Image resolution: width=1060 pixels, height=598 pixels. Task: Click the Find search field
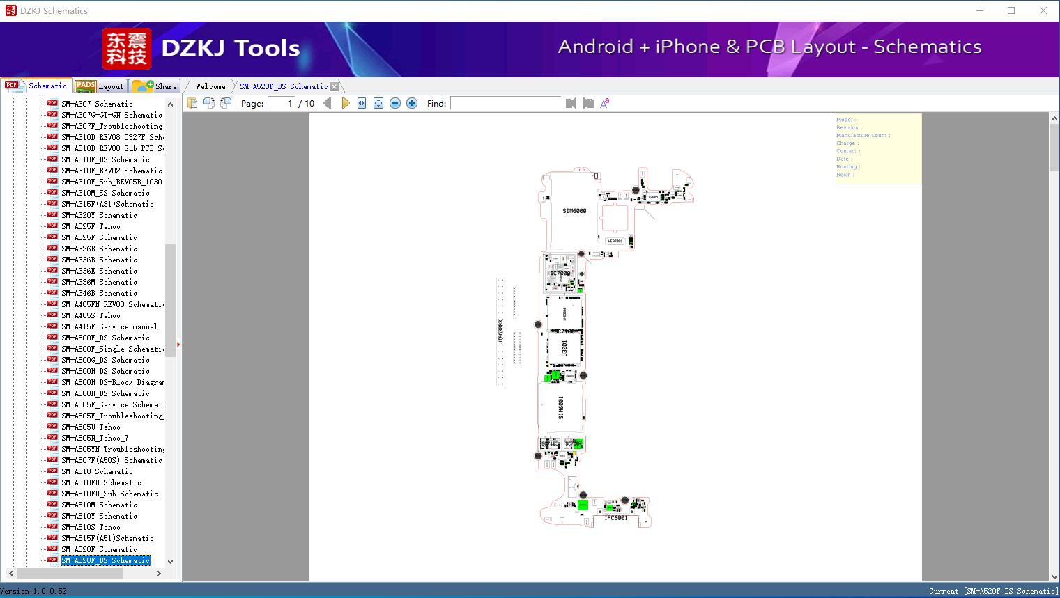tap(506, 103)
